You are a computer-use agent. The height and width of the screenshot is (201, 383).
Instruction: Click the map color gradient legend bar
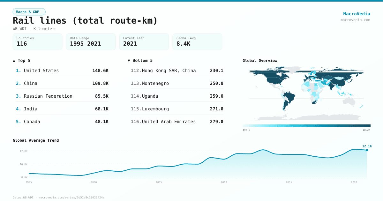point(306,126)
